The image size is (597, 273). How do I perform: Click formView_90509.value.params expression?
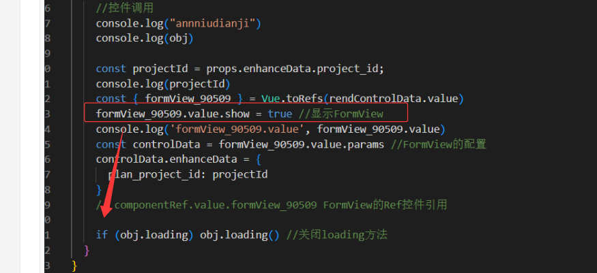301,144
